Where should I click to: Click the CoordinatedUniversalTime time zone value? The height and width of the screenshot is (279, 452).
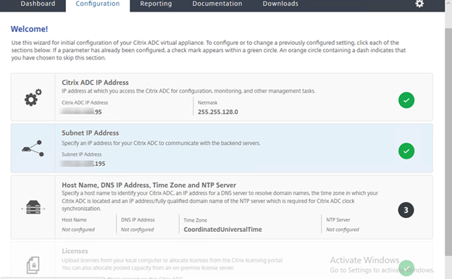point(223,230)
